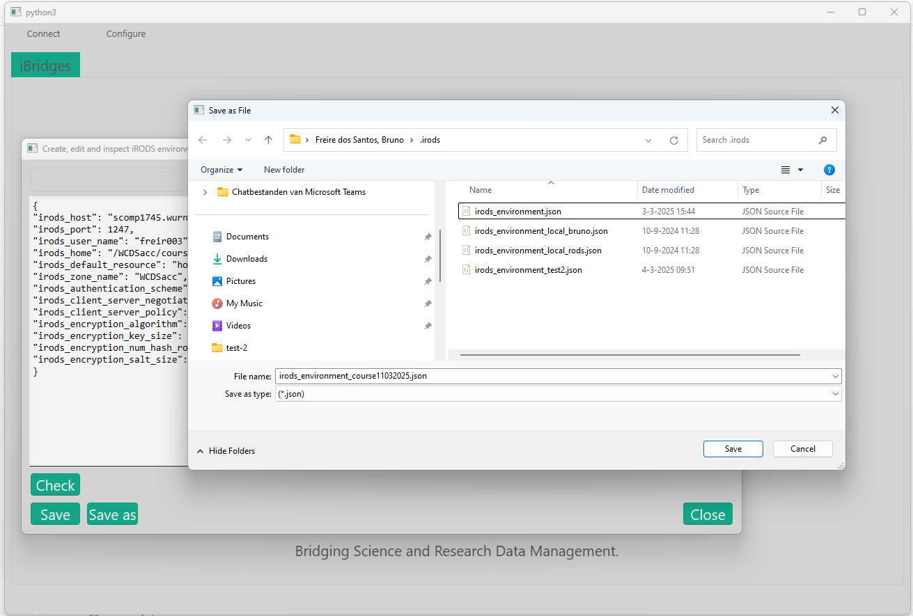Click the Check button in environment editor
This screenshot has height=616, width=913.
pyautogui.click(x=55, y=485)
